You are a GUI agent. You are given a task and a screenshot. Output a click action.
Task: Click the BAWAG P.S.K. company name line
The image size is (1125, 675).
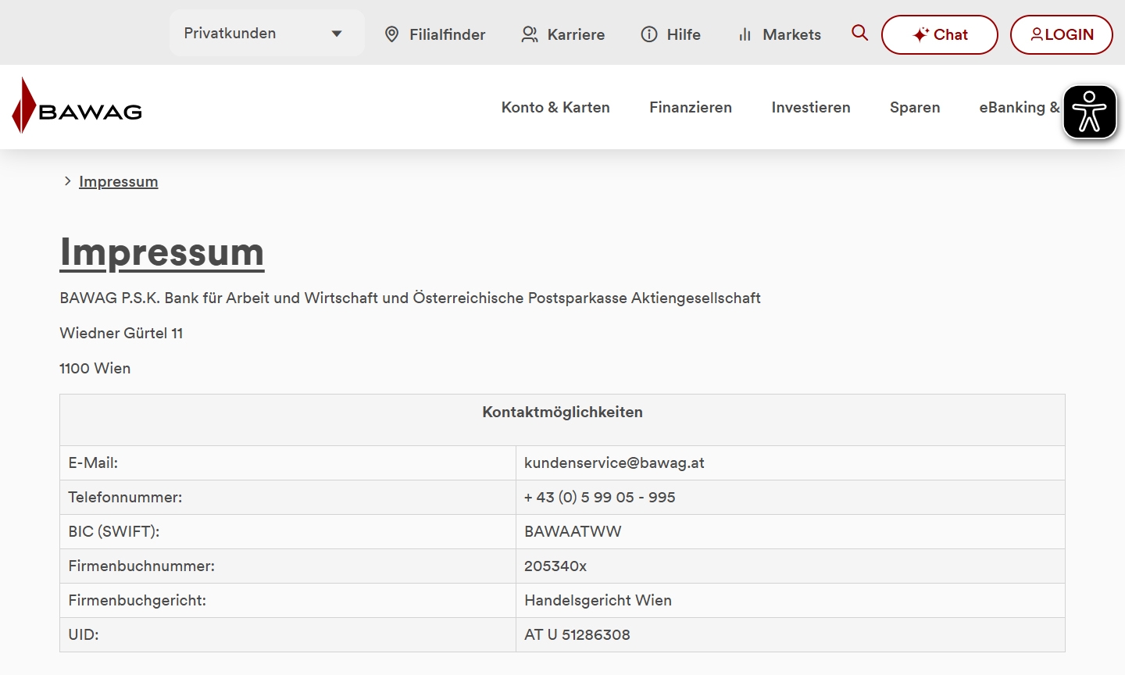click(410, 298)
